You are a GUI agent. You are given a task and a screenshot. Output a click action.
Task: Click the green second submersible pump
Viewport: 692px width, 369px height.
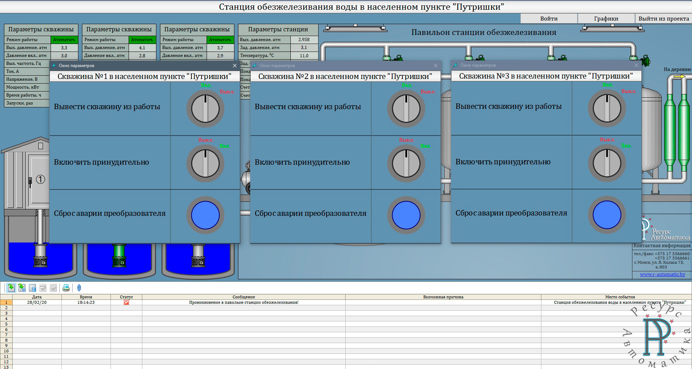coord(119,255)
